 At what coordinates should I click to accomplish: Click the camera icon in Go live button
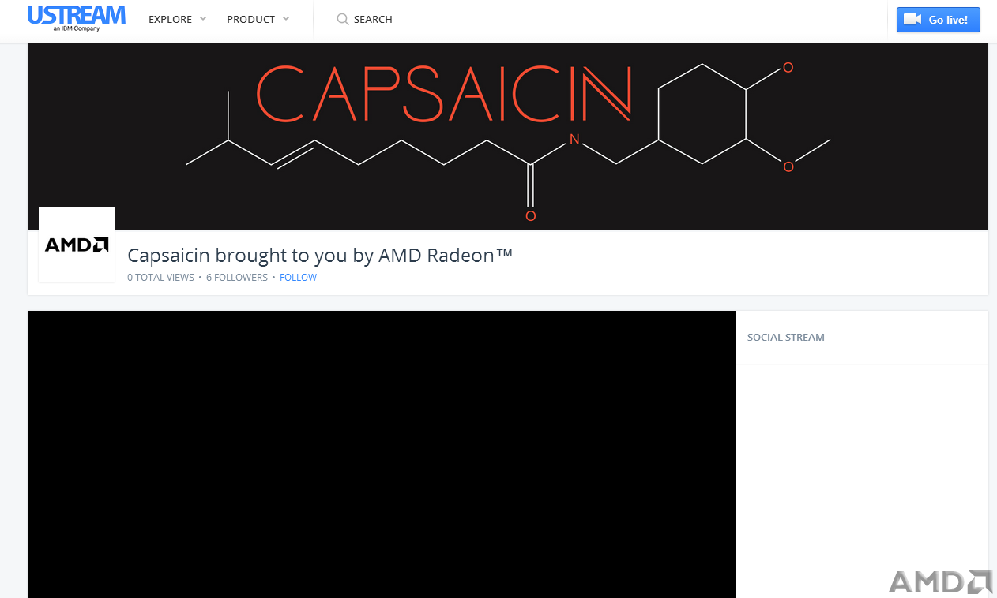(913, 20)
